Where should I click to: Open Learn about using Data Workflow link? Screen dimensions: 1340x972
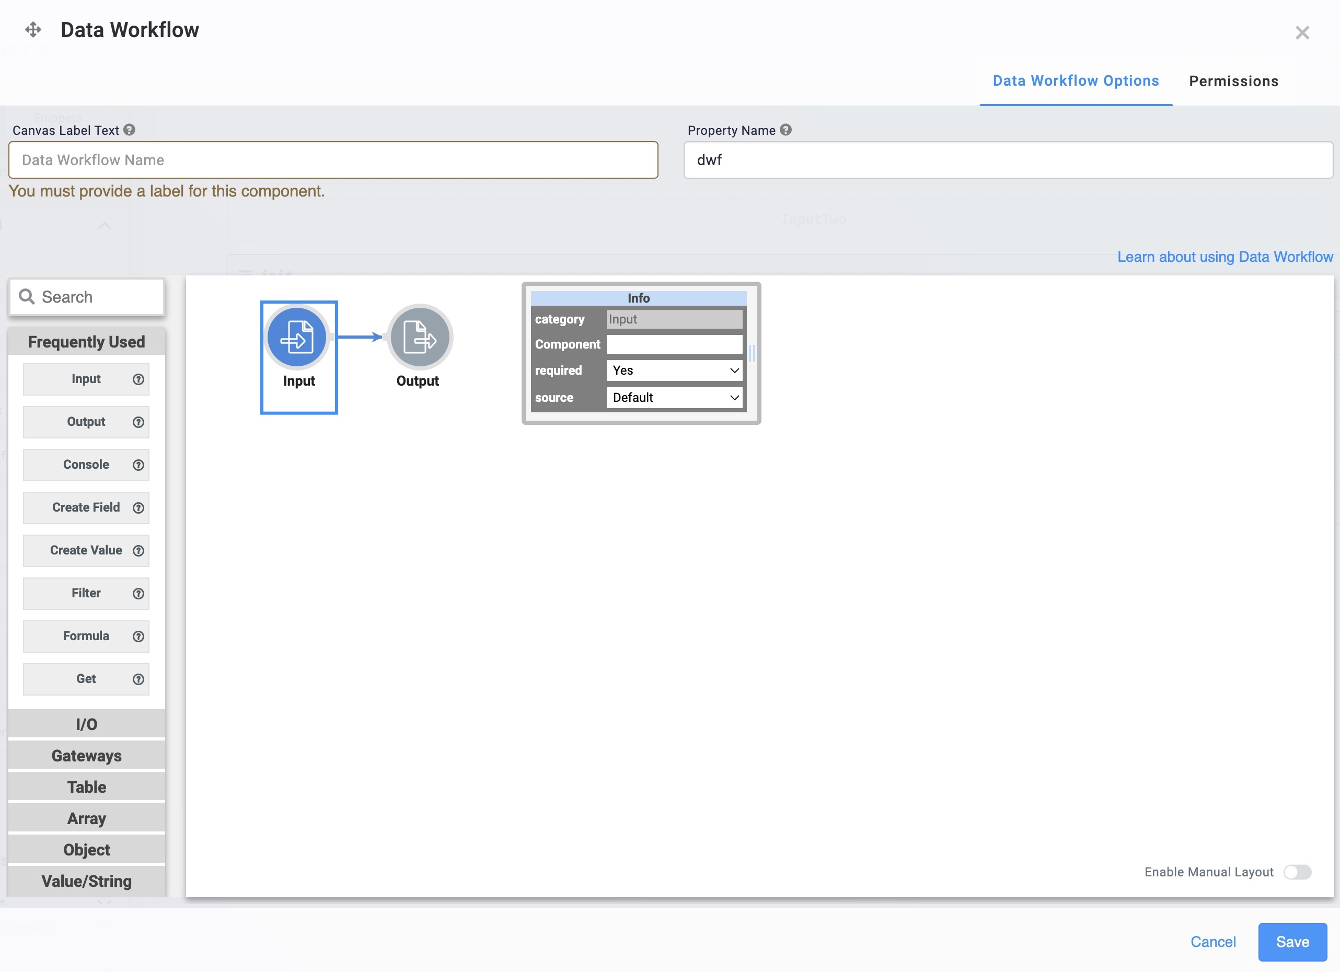(x=1225, y=257)
